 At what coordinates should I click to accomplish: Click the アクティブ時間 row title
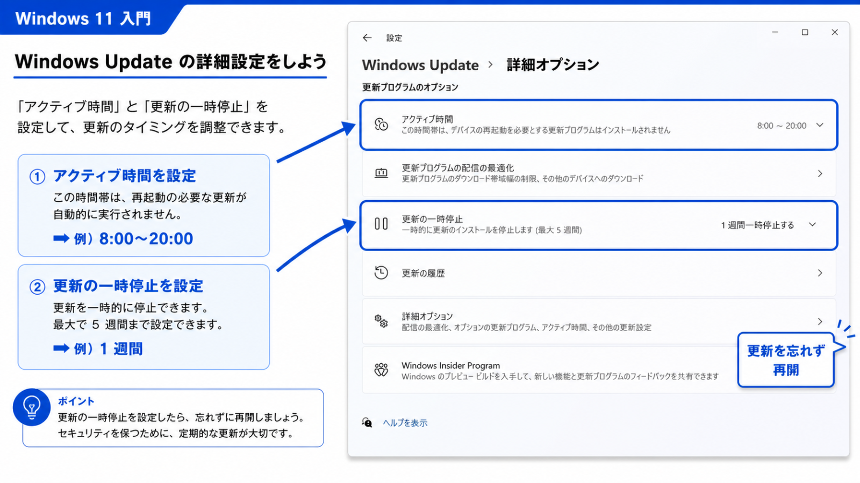click(x=427, y=119)
